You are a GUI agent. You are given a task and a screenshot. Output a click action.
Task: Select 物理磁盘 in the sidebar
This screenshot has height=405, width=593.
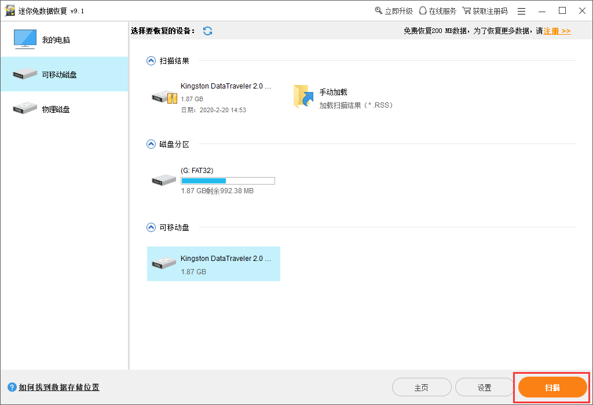point(64,109)
